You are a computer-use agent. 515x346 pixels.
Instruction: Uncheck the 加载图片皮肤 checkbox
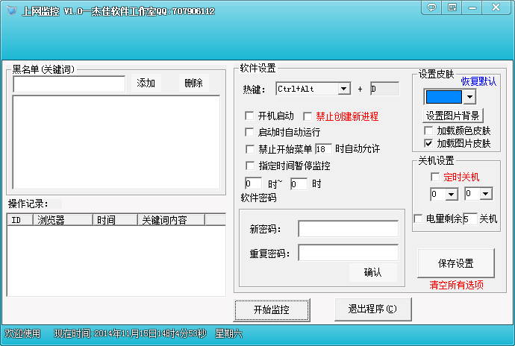pos(428,142)
